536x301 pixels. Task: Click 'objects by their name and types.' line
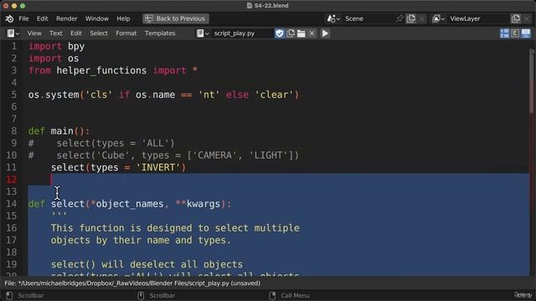click(141, 240)
